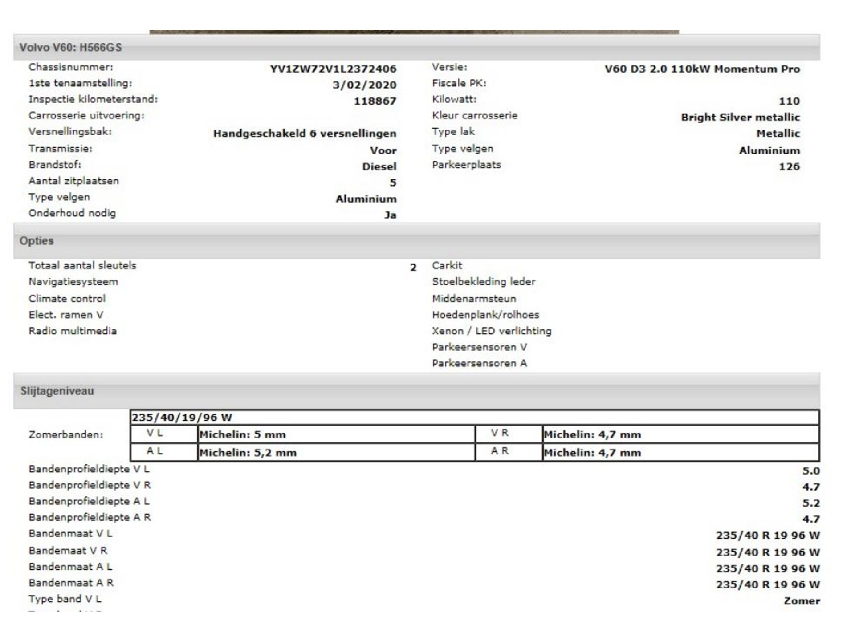Click the Kilowatt value 110
855x641 pixels.
pos(789,101)
